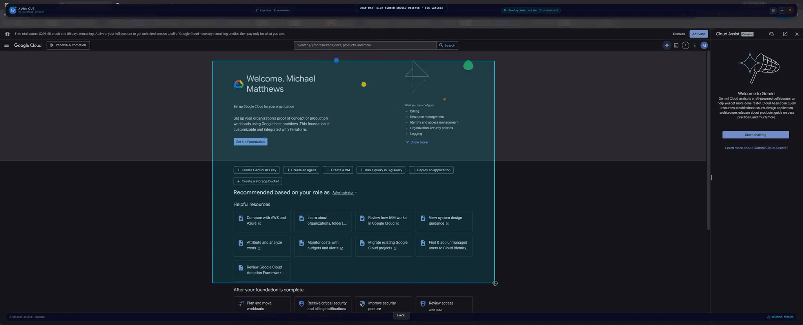Click the Logging list item
Screen dimensions: 803x325
click(x=416, y=134)
